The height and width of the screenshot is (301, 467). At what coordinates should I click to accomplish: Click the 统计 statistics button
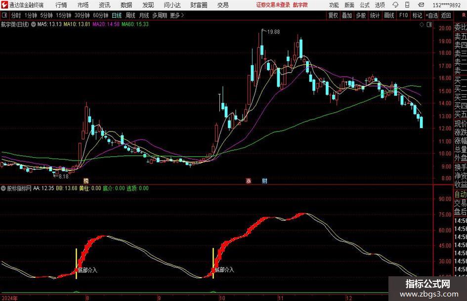click(375, 15)
